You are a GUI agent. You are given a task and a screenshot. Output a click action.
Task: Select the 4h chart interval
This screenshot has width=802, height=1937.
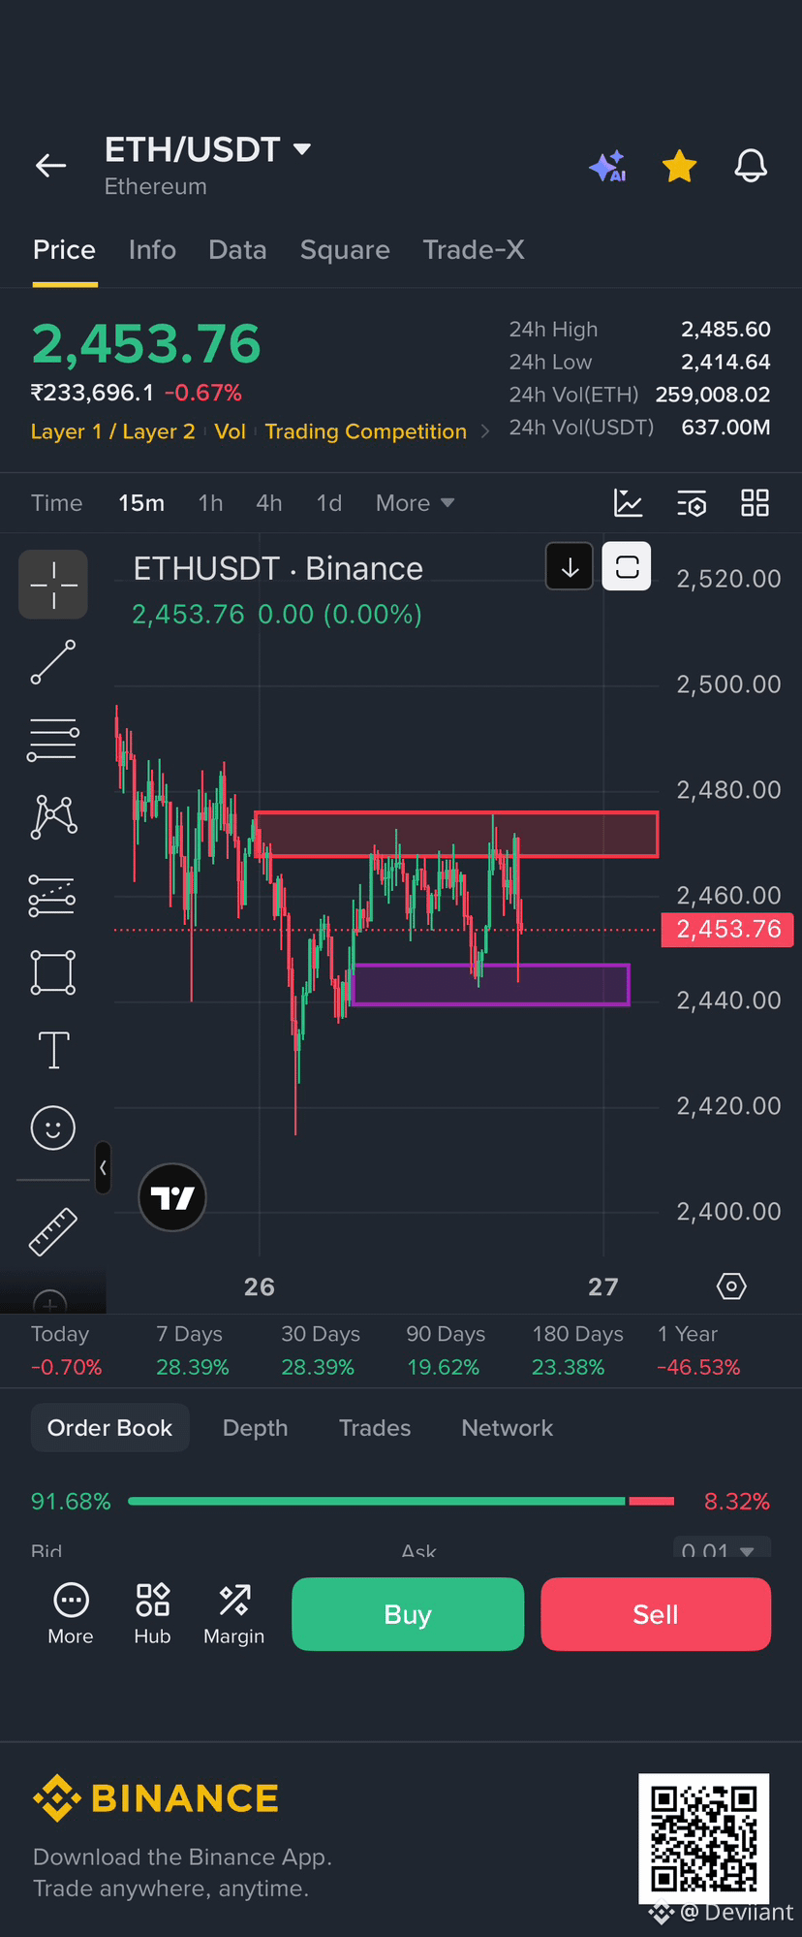pos(269,503)
